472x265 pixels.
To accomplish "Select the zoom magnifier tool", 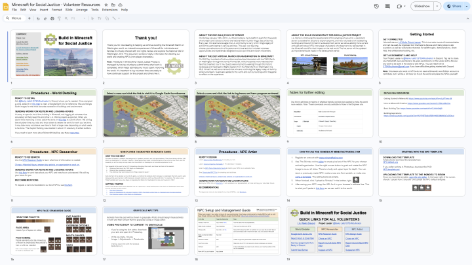I will 66,18.
